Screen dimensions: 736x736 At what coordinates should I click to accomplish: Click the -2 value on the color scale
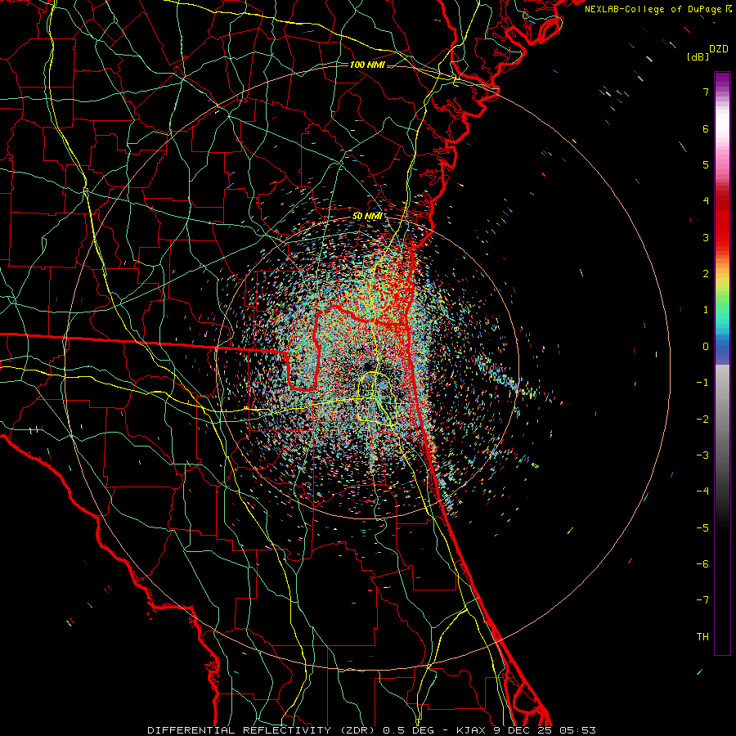(x=702, y=420)
